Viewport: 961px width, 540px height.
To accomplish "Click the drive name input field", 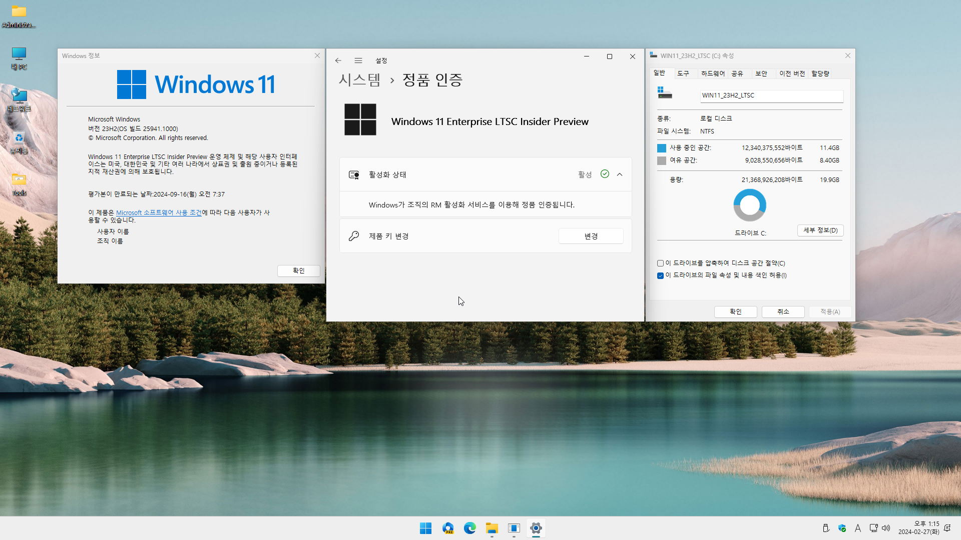I will point(771,95).
